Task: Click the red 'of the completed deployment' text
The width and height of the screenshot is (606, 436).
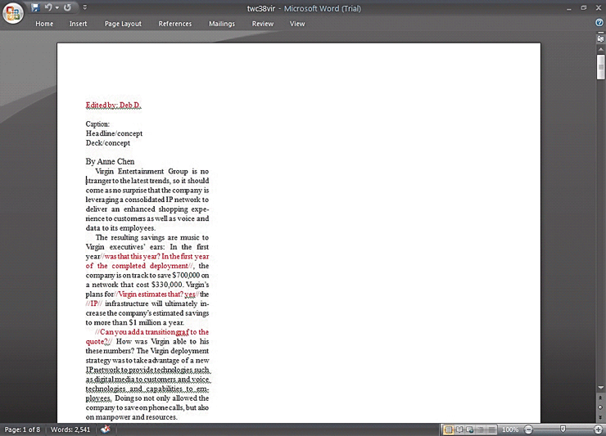Action: [x=137, y=266]
